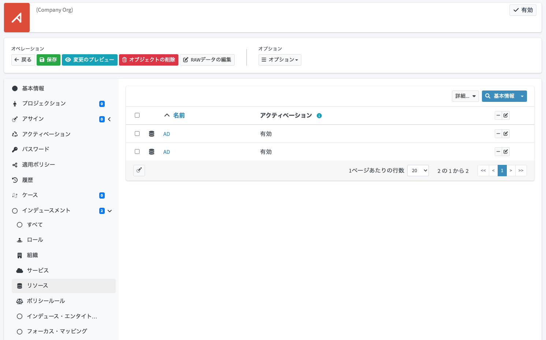Collapse the インデュースメント submenu chevron
The height and width of the screenshot is (340, 546).
109,211
